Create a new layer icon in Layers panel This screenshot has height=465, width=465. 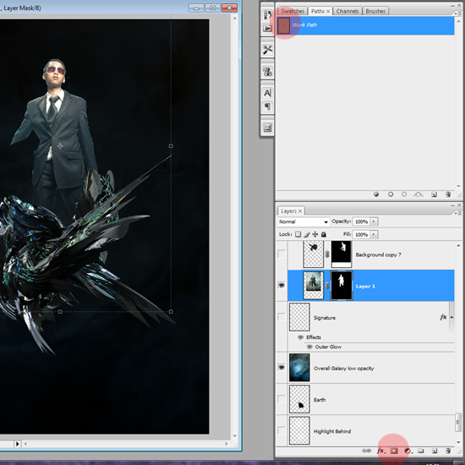tap(435, 451)
